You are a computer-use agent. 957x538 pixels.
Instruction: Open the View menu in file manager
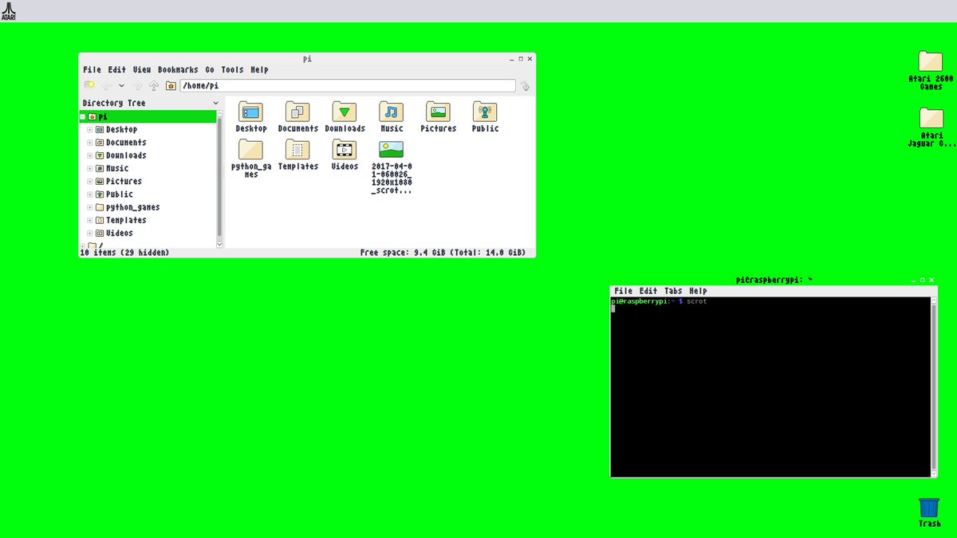pos(142,69)
